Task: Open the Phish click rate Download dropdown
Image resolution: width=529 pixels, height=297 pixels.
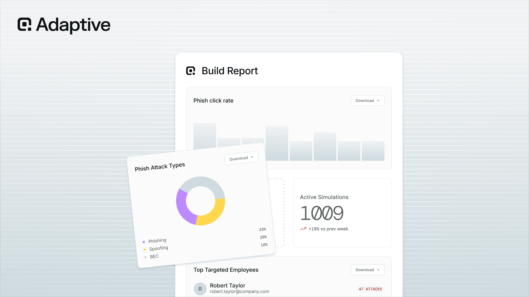Action: (x=368, y=101)
